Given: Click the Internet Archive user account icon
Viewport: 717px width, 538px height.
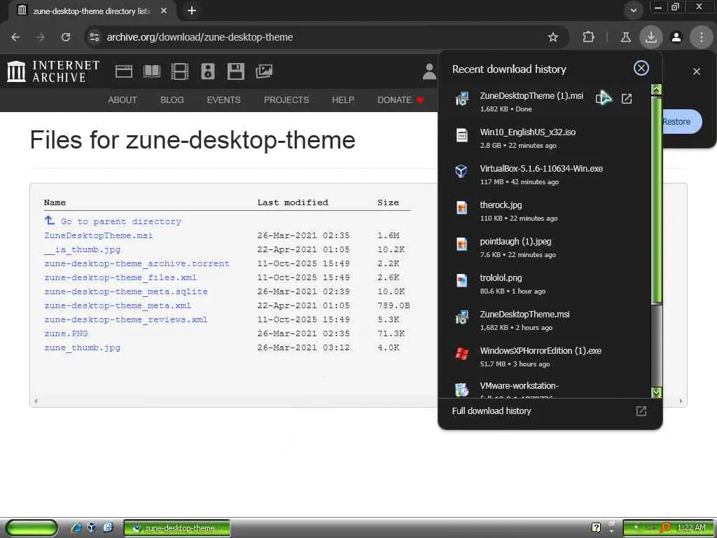Looking at the screenshot, I should click(x=429, y=72).
